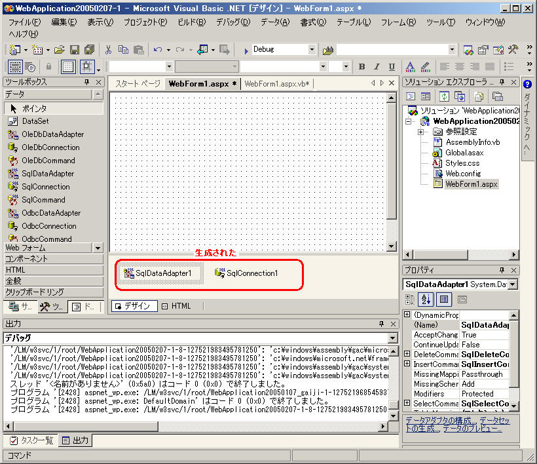Click the SqlConnection1 component in tray
537x464 pixels.
coord(246,273)
